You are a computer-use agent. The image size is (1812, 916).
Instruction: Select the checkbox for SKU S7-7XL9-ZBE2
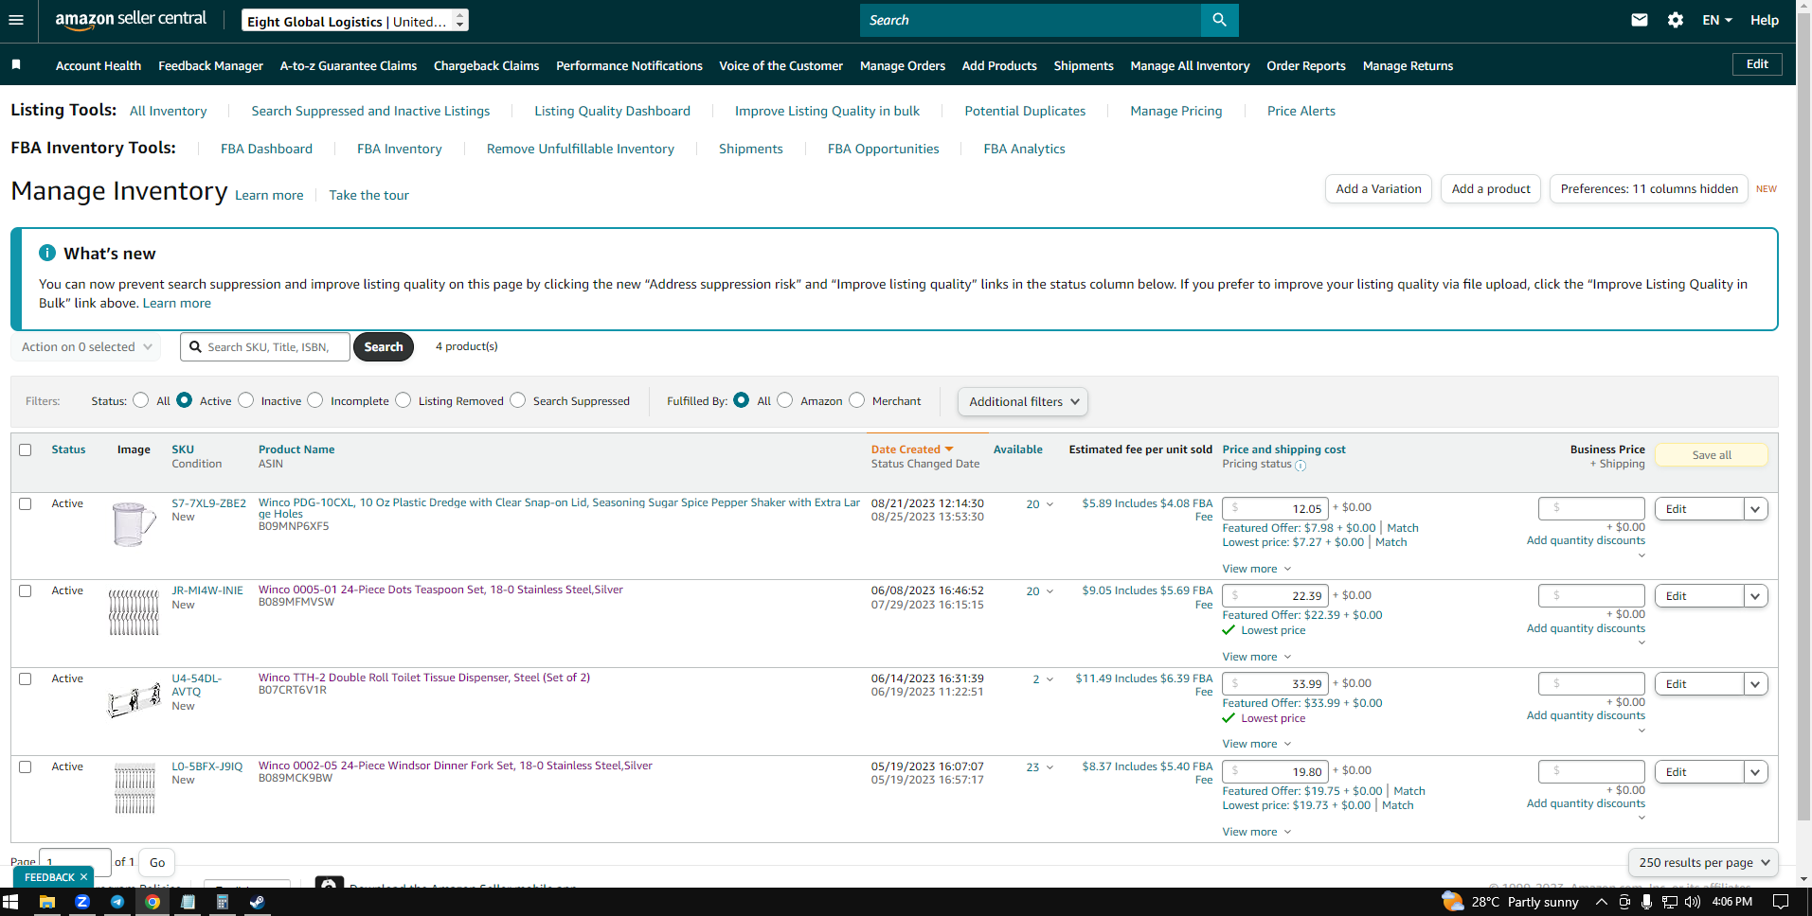click(26, 503)
